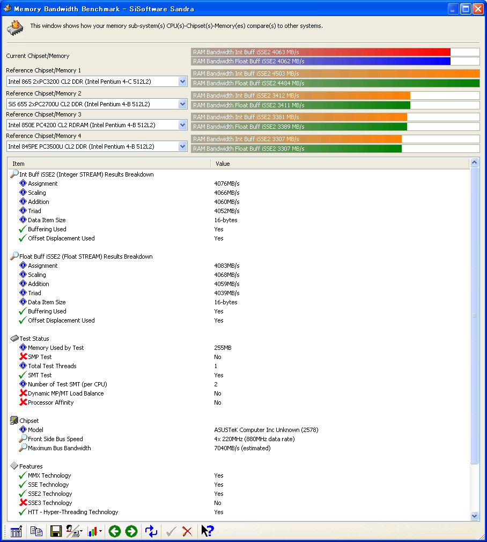Click the green Forward arrow button
Viewport: 487px width, 542px height.
[131, 531]
